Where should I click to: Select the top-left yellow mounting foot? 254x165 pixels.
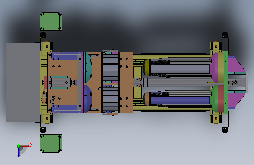coord(47,46)
